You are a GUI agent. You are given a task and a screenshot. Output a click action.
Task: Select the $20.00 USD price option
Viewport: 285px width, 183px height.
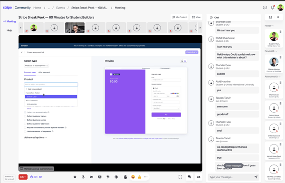[x=51, y=104]
